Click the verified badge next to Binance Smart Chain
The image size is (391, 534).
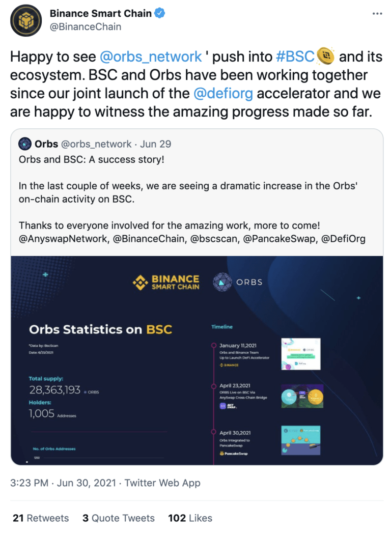coord(160,13)
